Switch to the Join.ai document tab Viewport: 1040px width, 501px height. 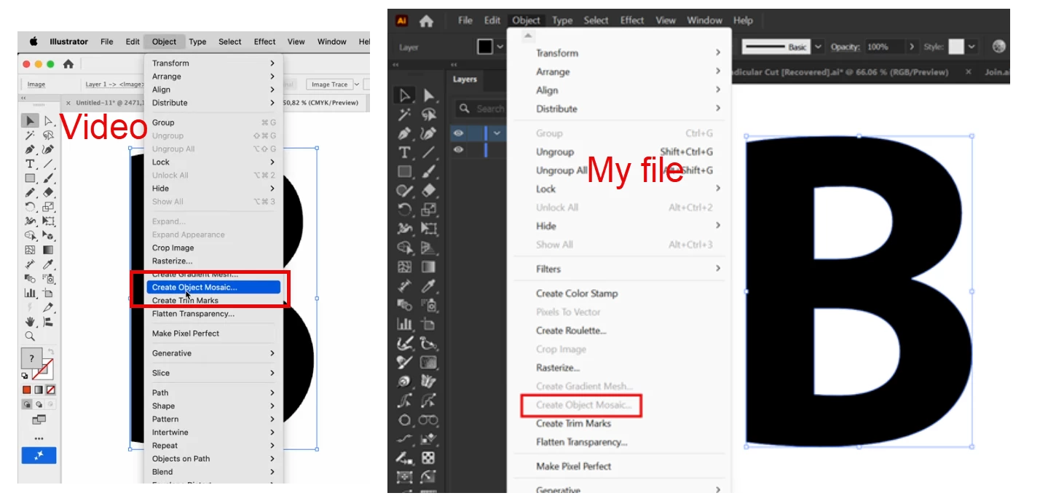click(x=996, y=72)
